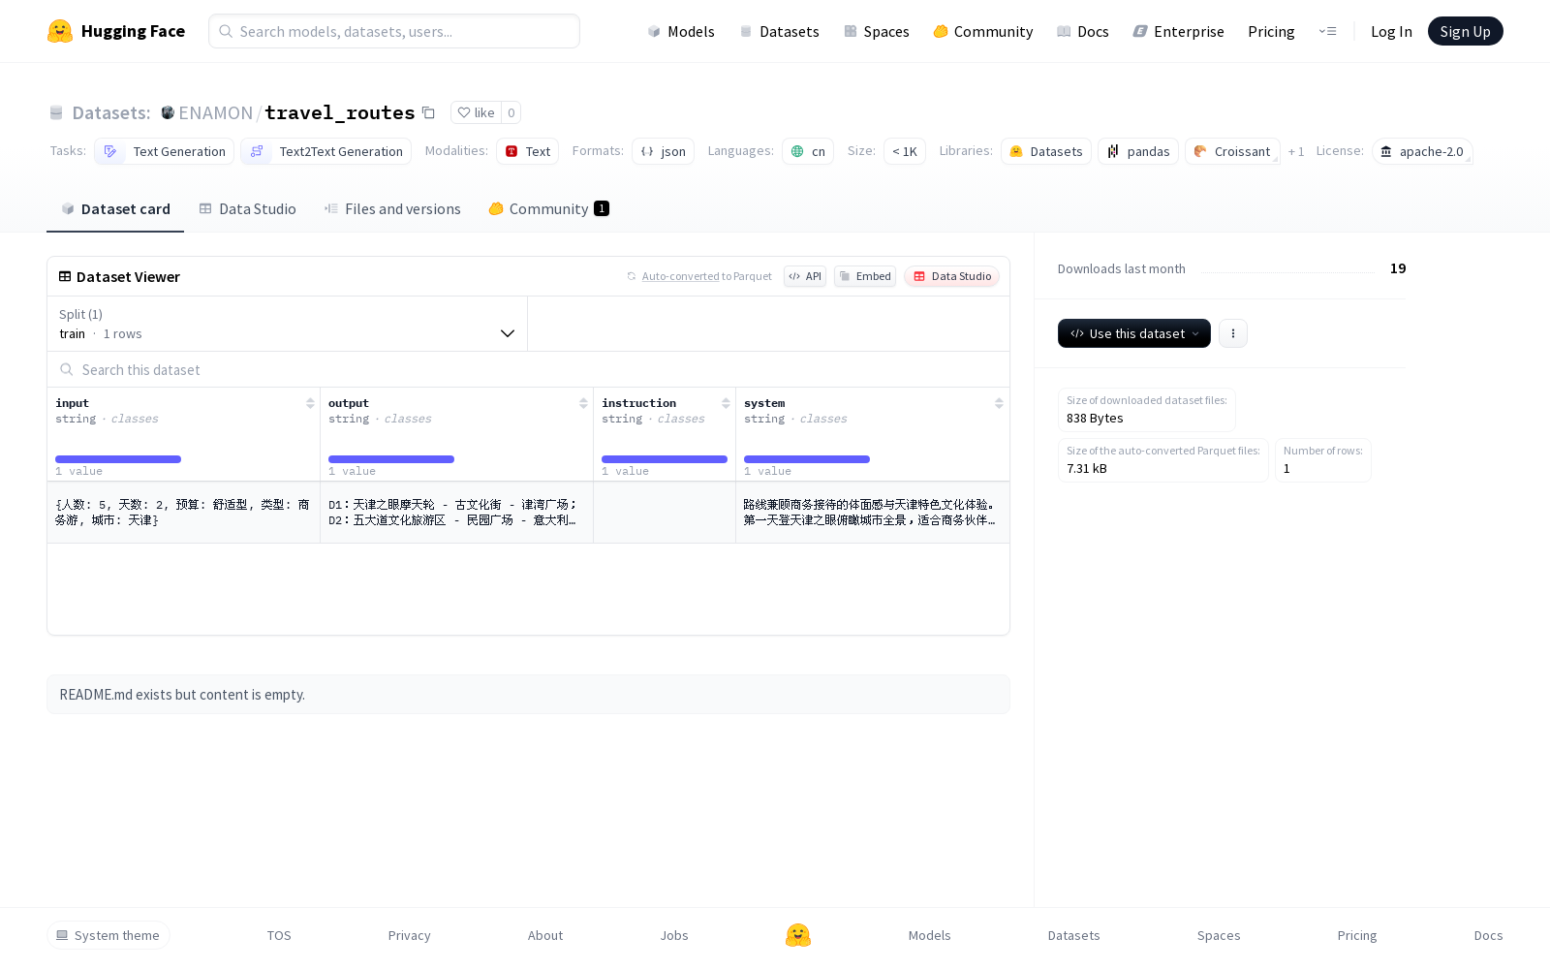Open Docs in top navigation
The height and width of the screenshot is (969, 1550).
[x=1082, y=31]
